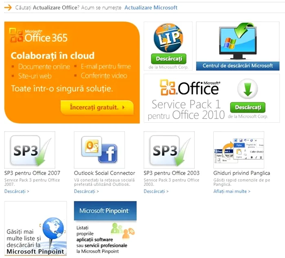Click the monitor with Windows logo image
The width and height of the screenshot is (285, 258).
tap(238, 42)
